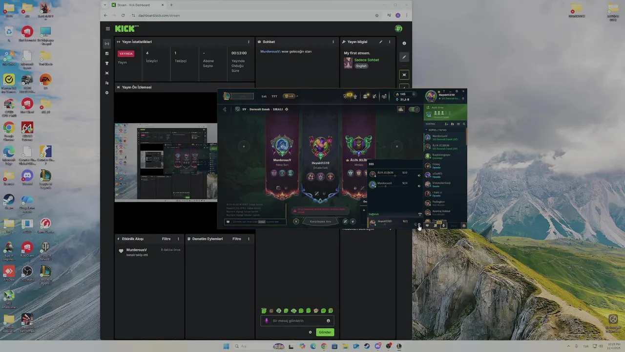Open the settings gear in Kick sidebar

tap(107, 92)
